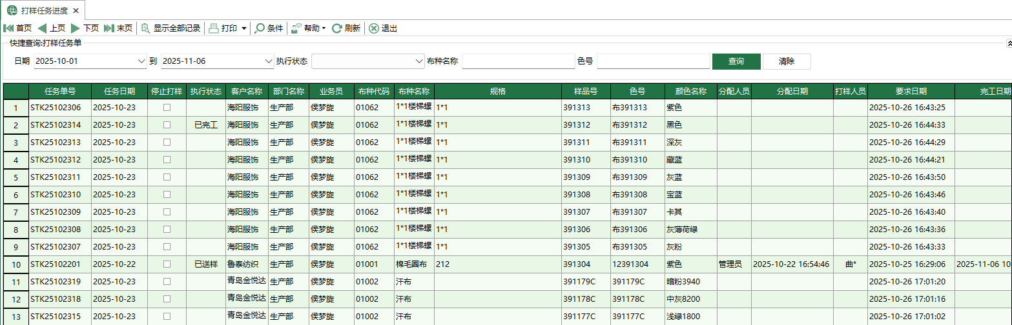Go to first page with 首页 icon

8,28
